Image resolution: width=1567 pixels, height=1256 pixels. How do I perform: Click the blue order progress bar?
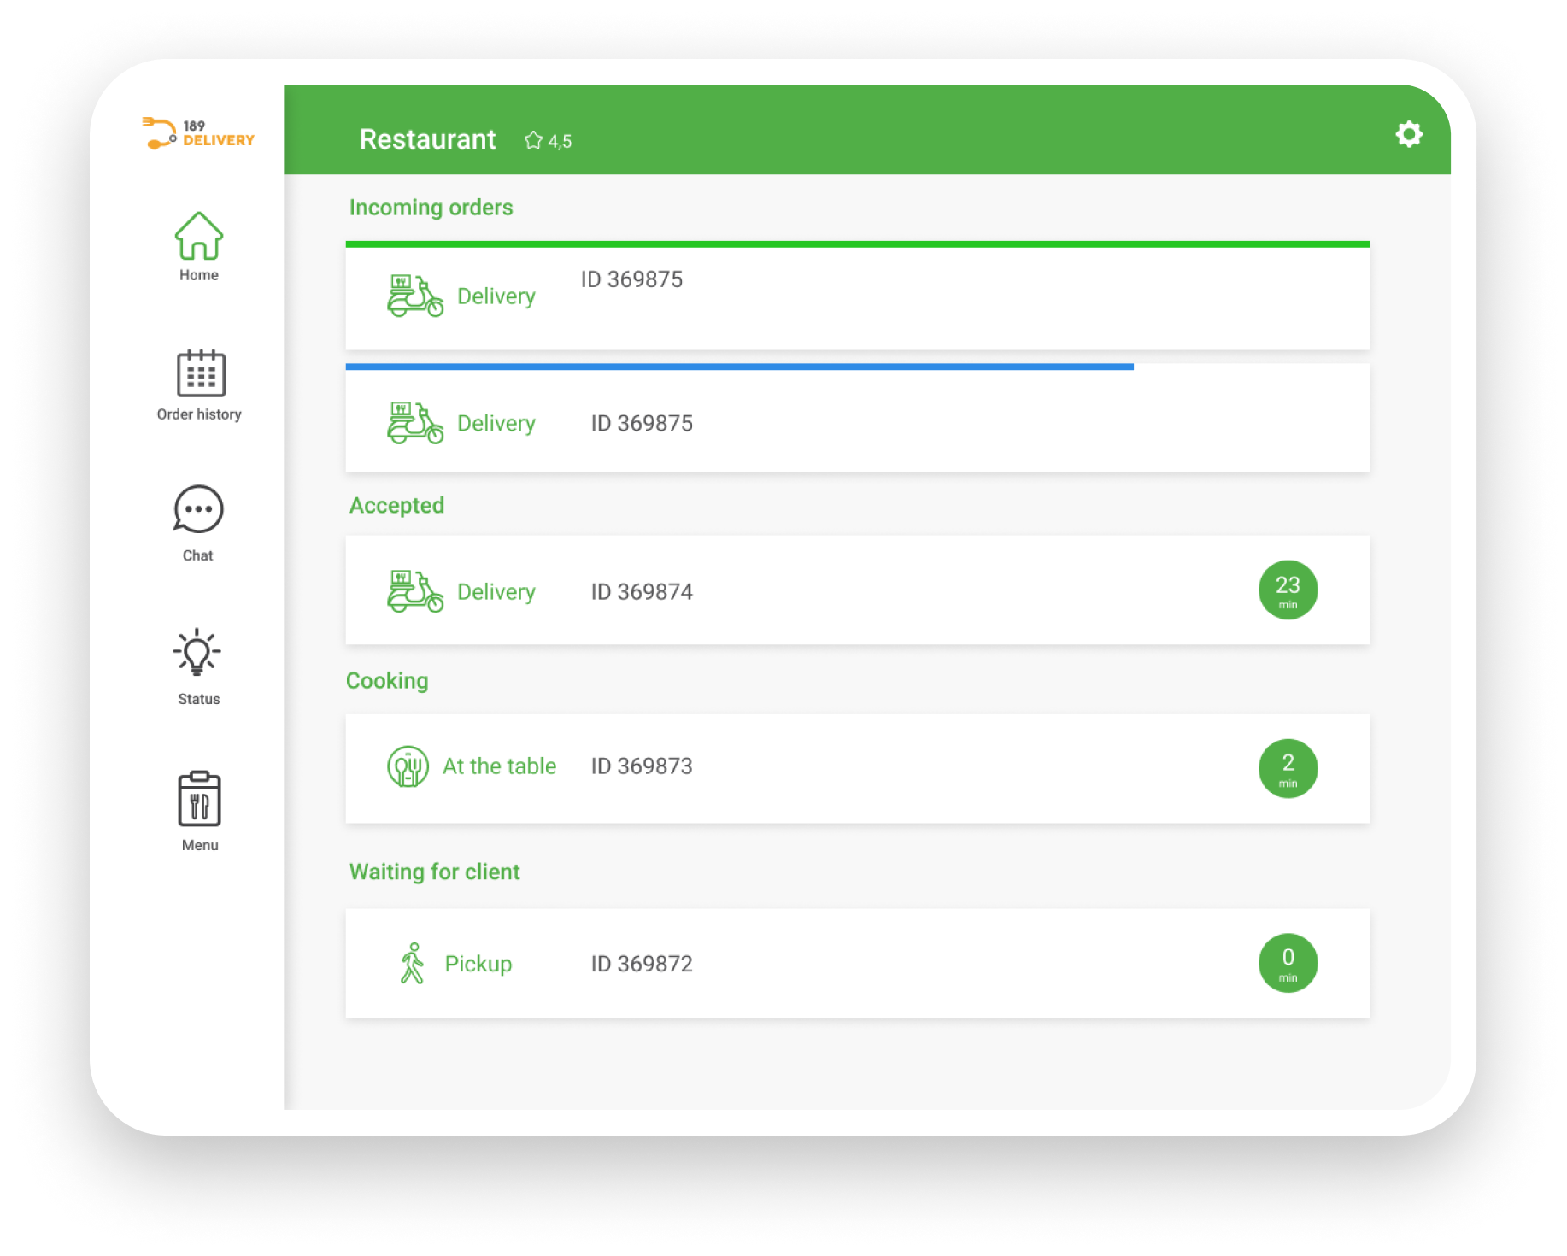pyautogui.click(x=739, y=367)
